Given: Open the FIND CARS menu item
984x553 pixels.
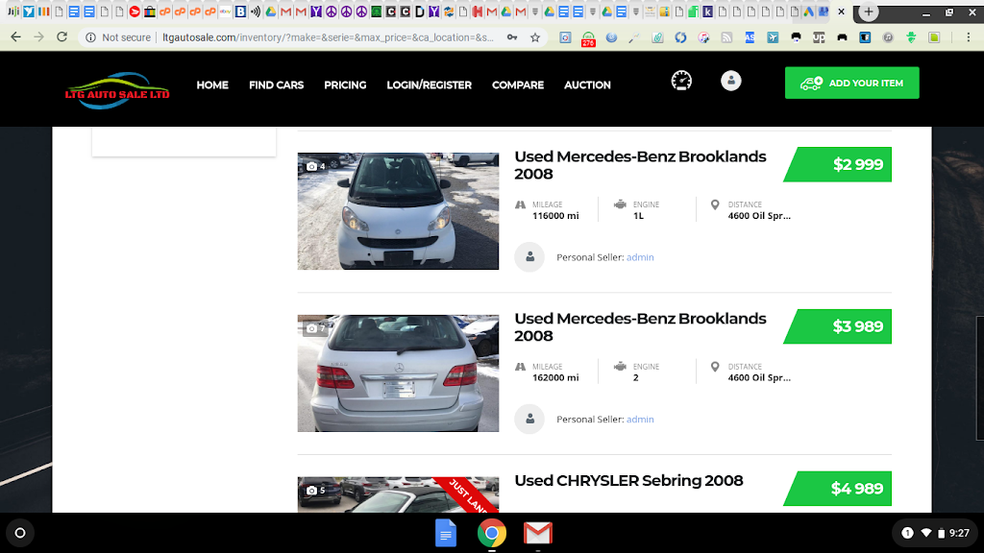Looking at the screenshot, I should click(276, 84).
